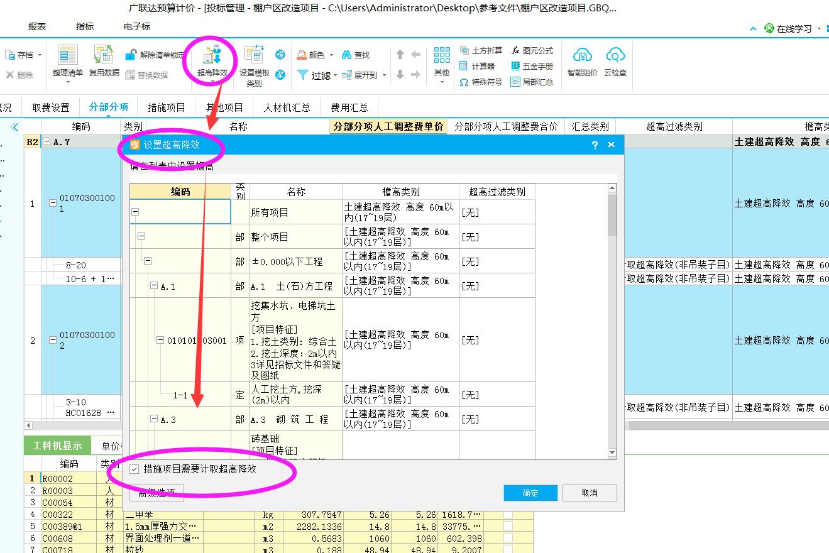Collapse the A.1 node in the dialog

coord(154,286)
